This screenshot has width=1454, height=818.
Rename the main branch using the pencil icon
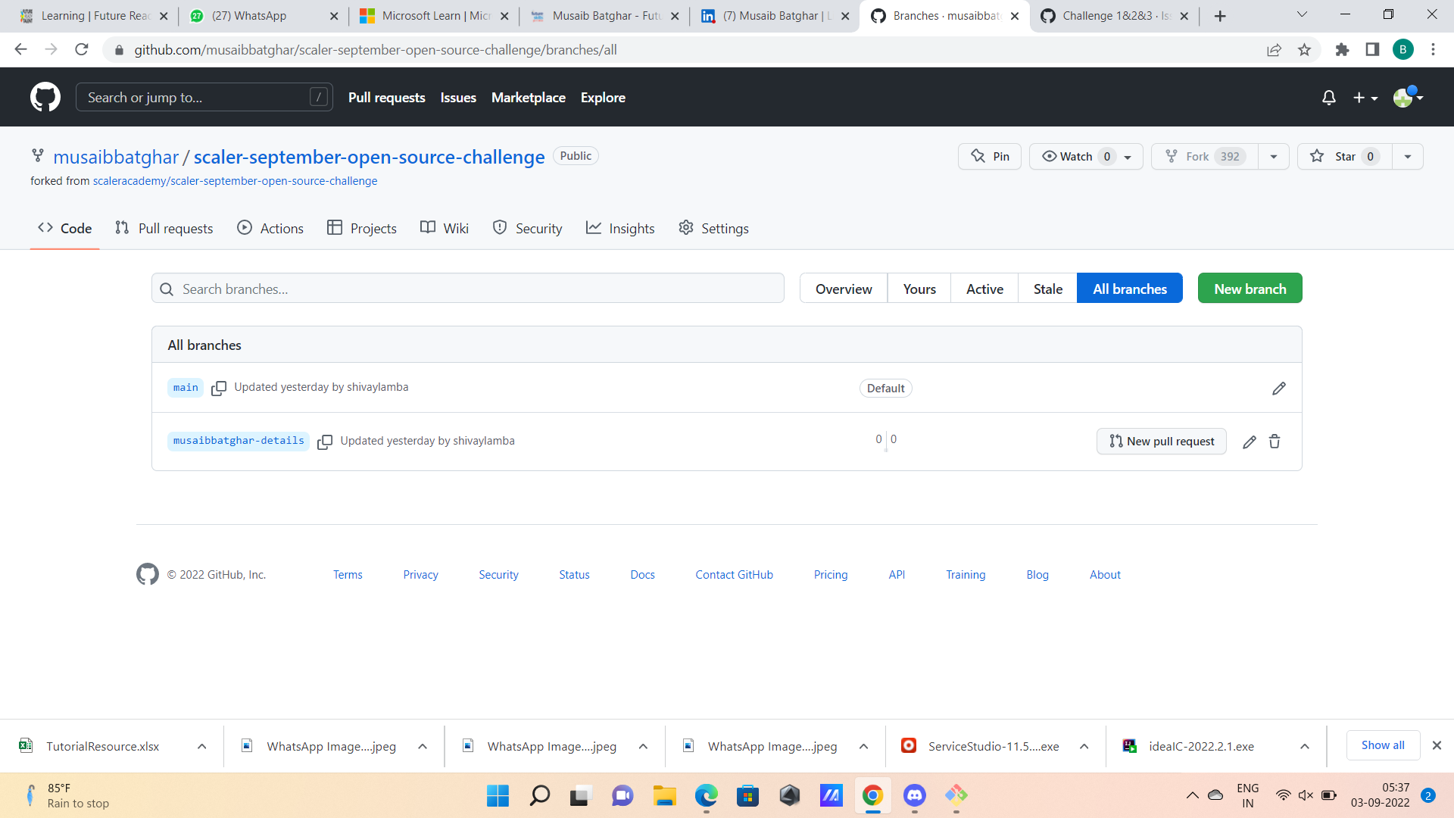click(x=1278, y=388)
